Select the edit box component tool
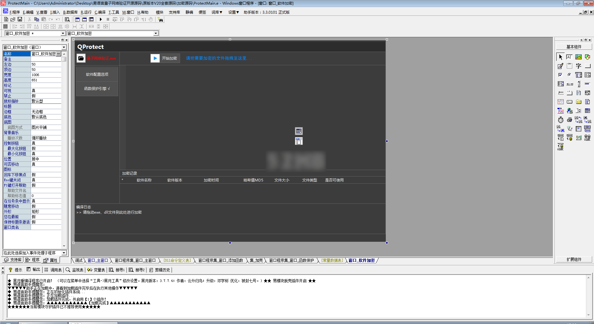 pos(570,57)
